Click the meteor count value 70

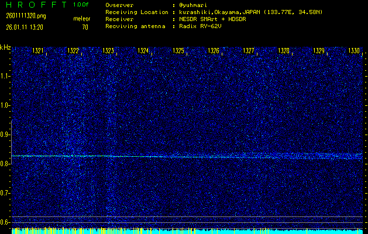85,27
